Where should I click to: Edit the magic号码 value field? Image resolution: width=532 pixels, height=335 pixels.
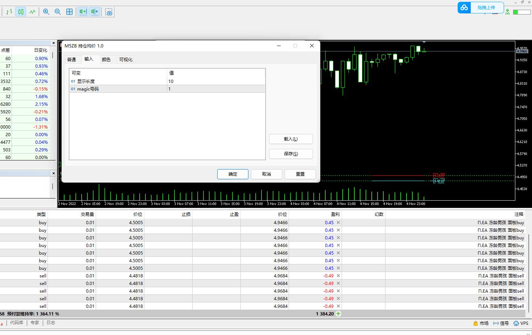[x=216, y=89]
